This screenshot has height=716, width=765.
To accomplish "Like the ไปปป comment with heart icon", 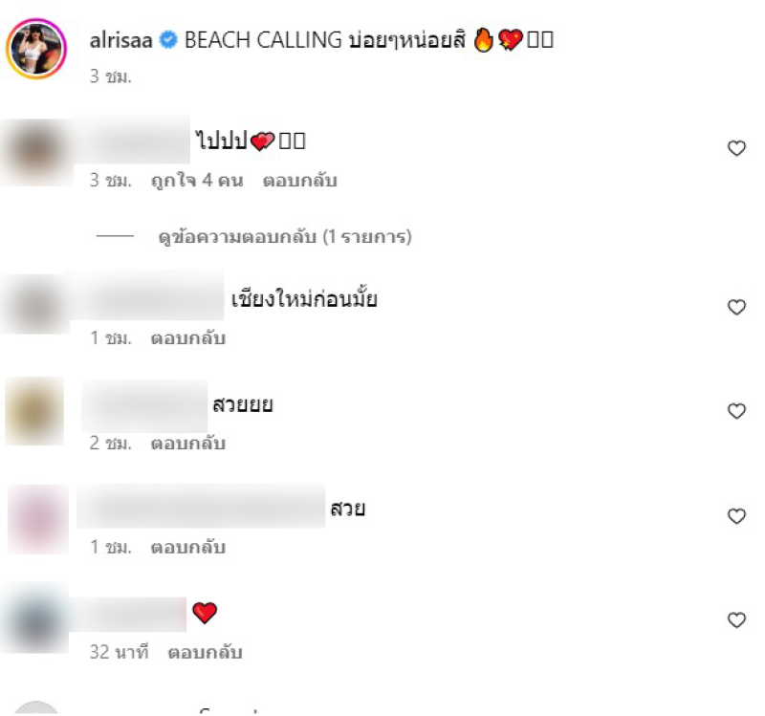I will coord(736,148).
